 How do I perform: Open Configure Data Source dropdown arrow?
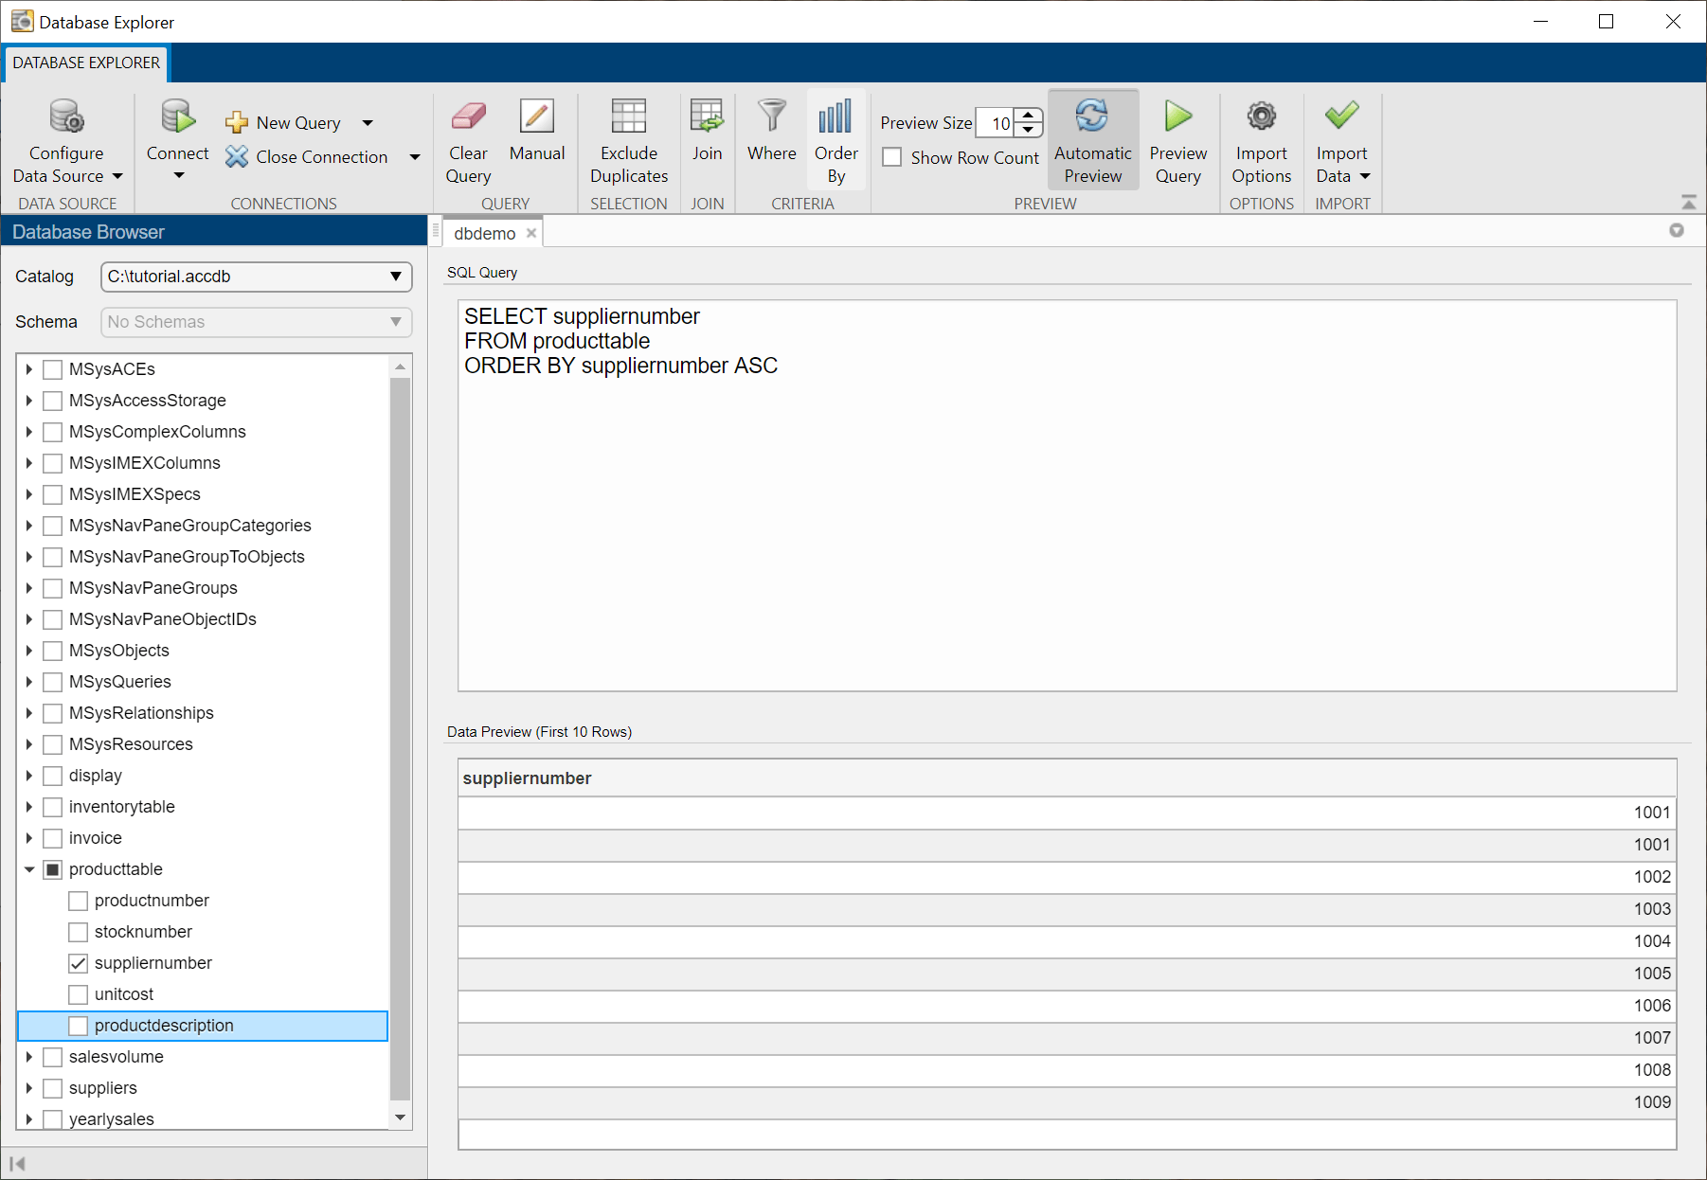(117, 176)
